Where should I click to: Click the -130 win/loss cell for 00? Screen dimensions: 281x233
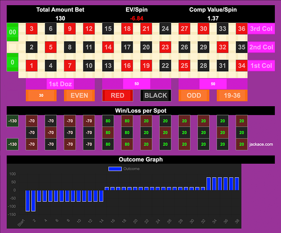[12, 121]
